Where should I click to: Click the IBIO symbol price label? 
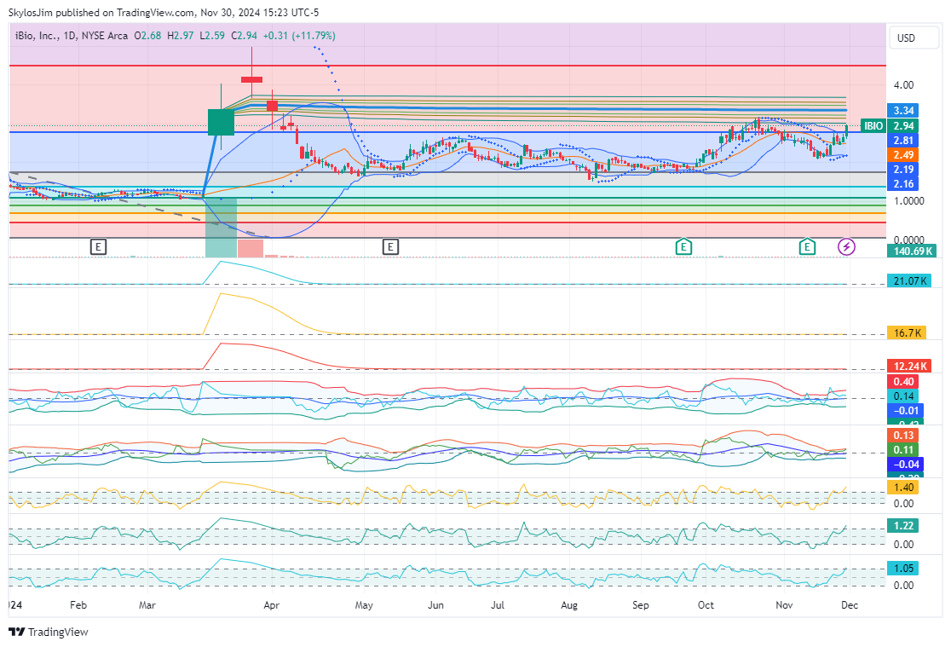tap(873, 125)
